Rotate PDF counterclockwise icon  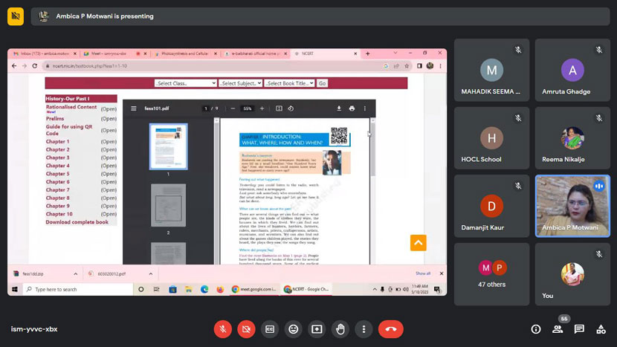[291, 108]
